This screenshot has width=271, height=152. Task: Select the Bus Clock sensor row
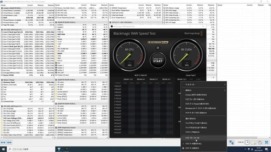point(28,71)
